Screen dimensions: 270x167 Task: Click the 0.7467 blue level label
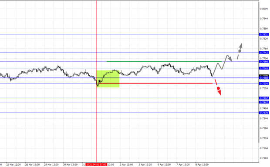264,98
